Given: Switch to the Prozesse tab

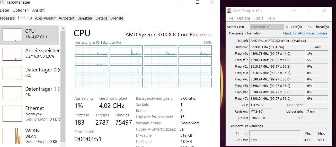Looking at the screenshot, I should click(7, 18).
